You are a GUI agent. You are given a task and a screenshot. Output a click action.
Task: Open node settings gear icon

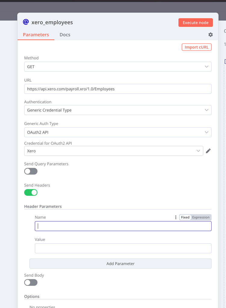[210, 35]
